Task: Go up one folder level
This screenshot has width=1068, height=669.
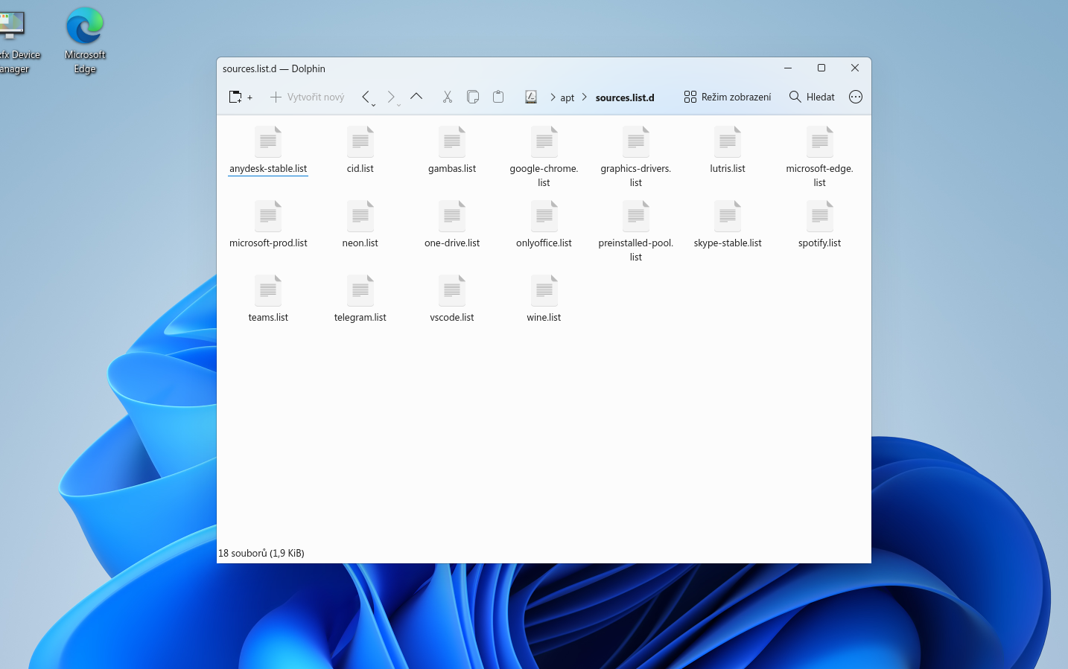Action: point(416,96)
